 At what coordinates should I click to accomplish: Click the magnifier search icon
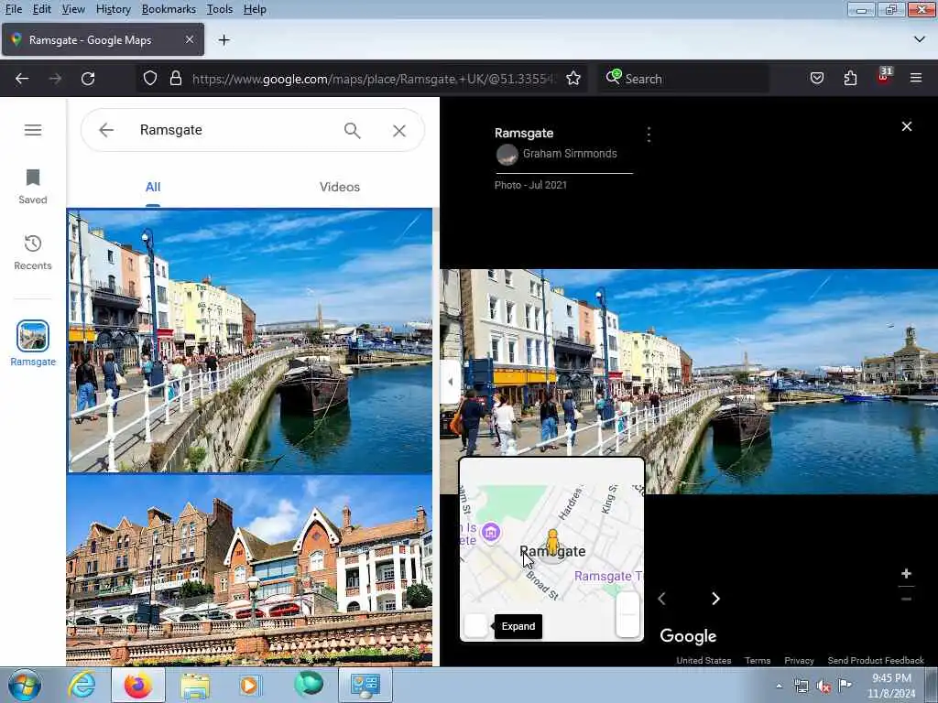[x=353, y=130]
